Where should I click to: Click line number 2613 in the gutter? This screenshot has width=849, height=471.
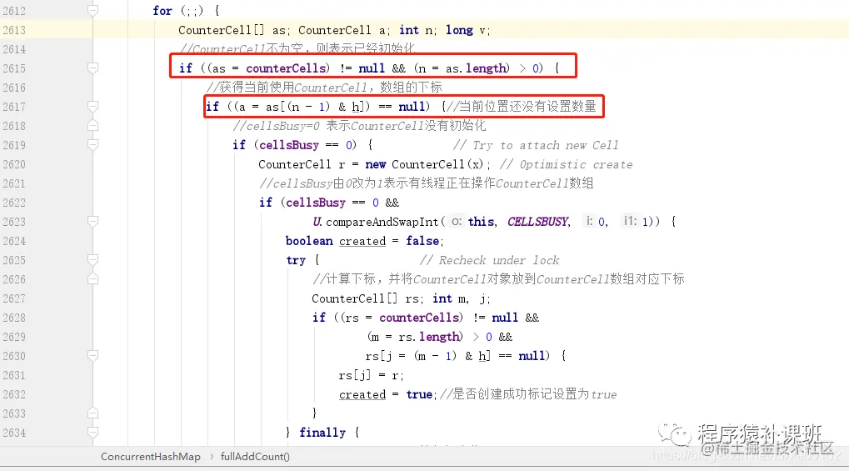14,30
